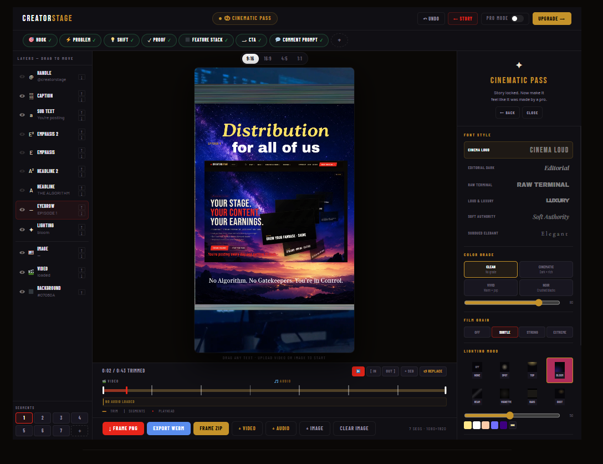603x464 pixels.
Task: Adjust the lighting mood intensity slider
Action: (512, 416)
